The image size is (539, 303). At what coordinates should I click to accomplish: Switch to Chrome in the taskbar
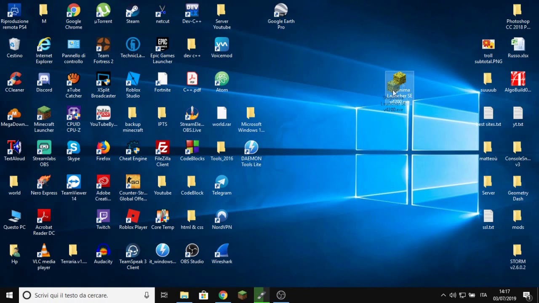coord(223,295)
